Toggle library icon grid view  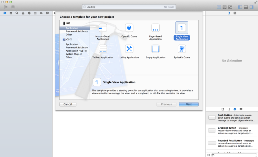(x=208, y=155)
